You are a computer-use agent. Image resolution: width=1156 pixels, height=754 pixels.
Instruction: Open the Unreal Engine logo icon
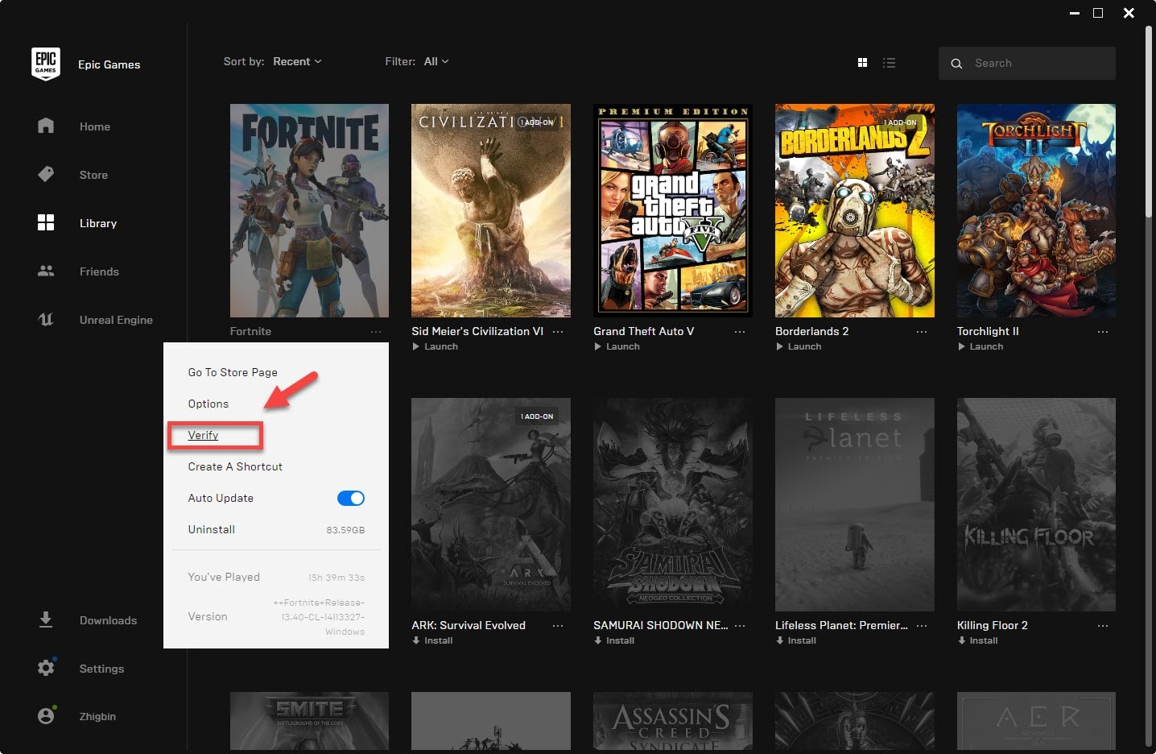46,319
